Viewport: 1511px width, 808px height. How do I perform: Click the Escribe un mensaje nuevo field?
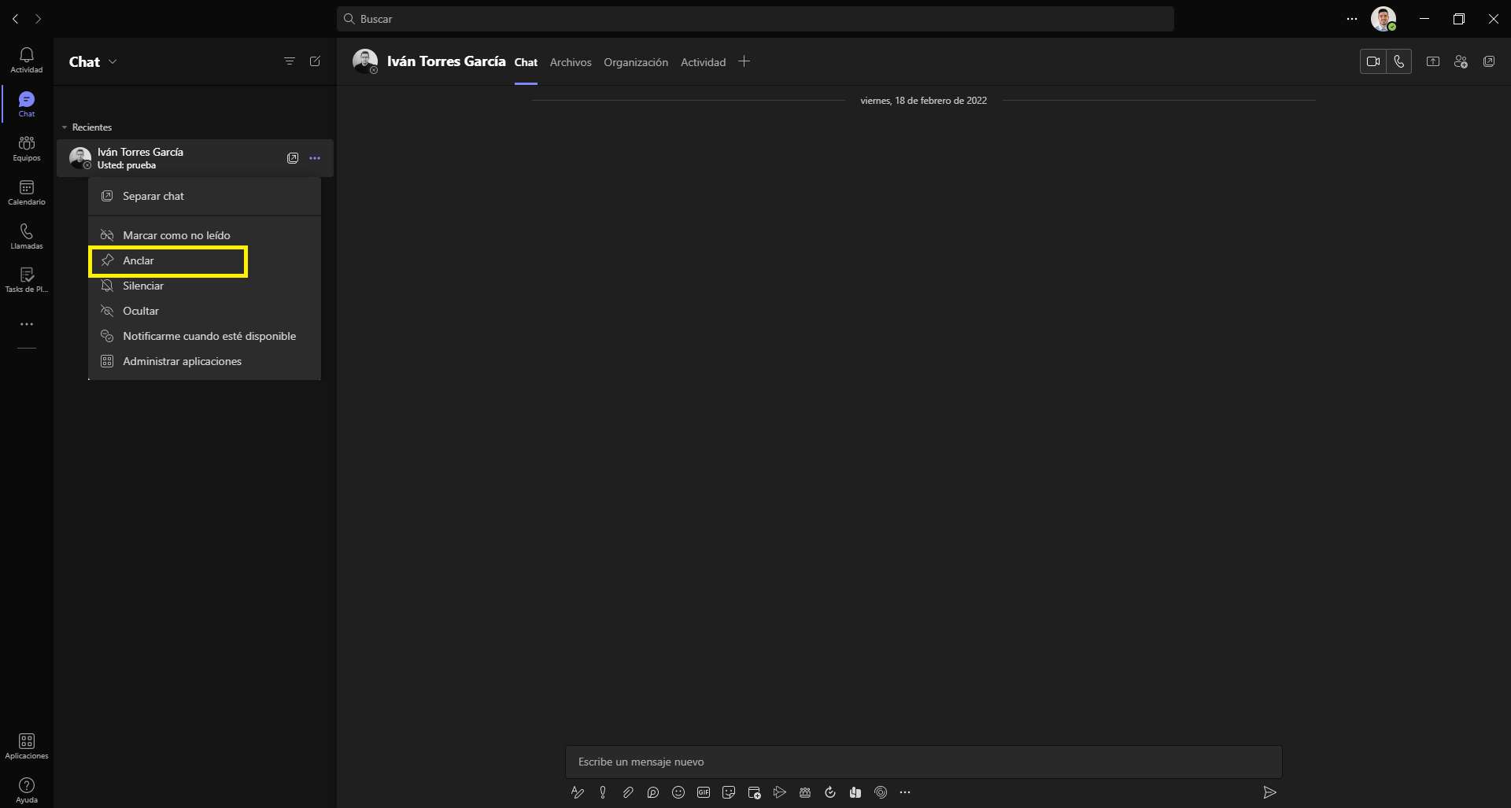tap(924, 762)
